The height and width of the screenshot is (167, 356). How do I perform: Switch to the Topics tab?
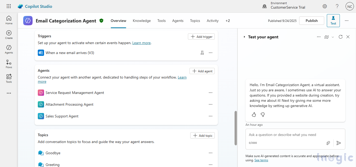point(195,21)
